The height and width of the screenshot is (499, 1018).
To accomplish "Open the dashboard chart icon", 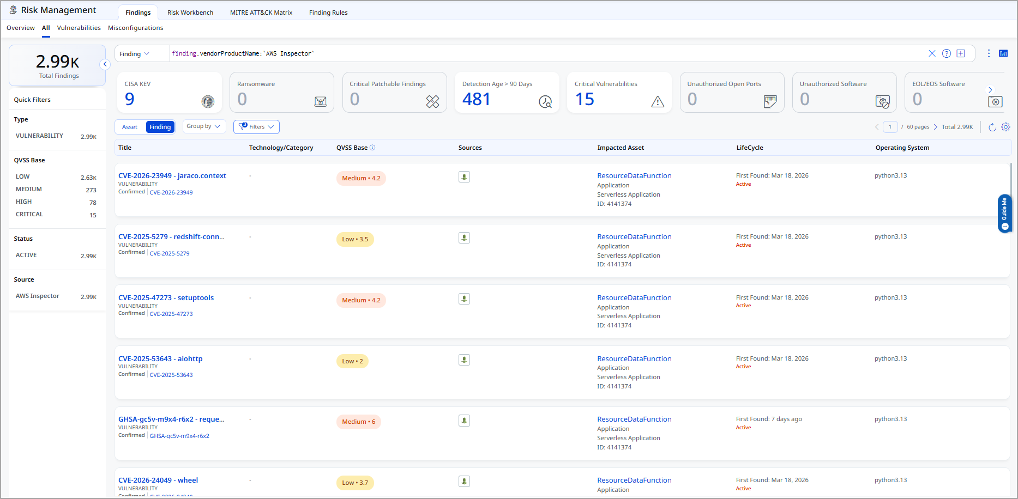I will (1003, 53).
